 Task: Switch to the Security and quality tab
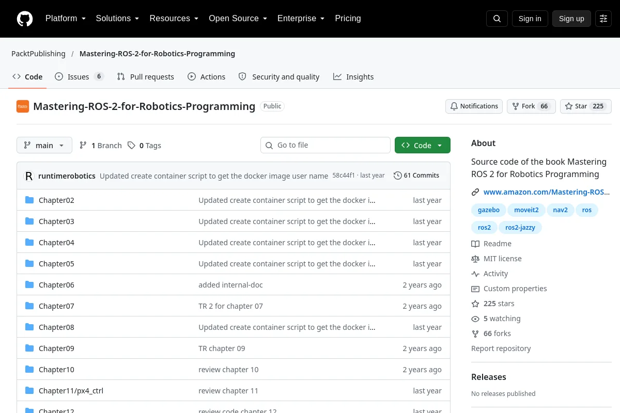pyautogui.click(x=279, y=77)
